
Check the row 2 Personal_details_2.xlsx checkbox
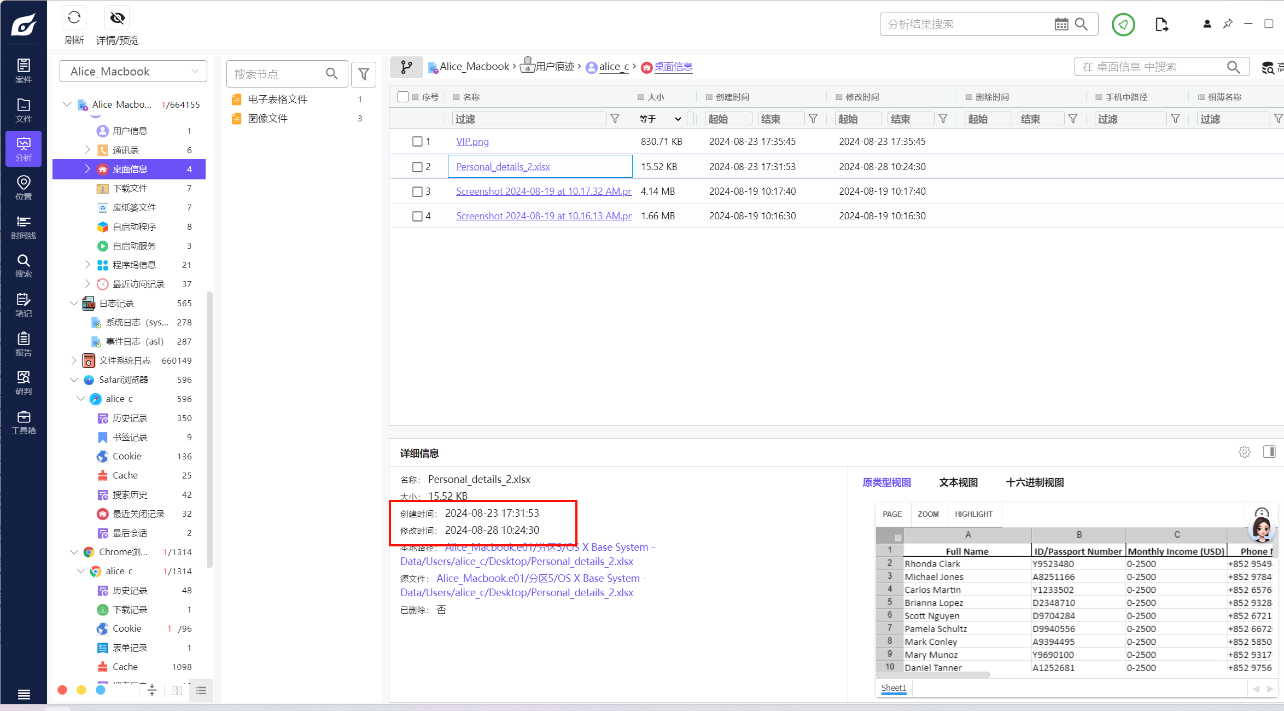(x=417, y=167)
